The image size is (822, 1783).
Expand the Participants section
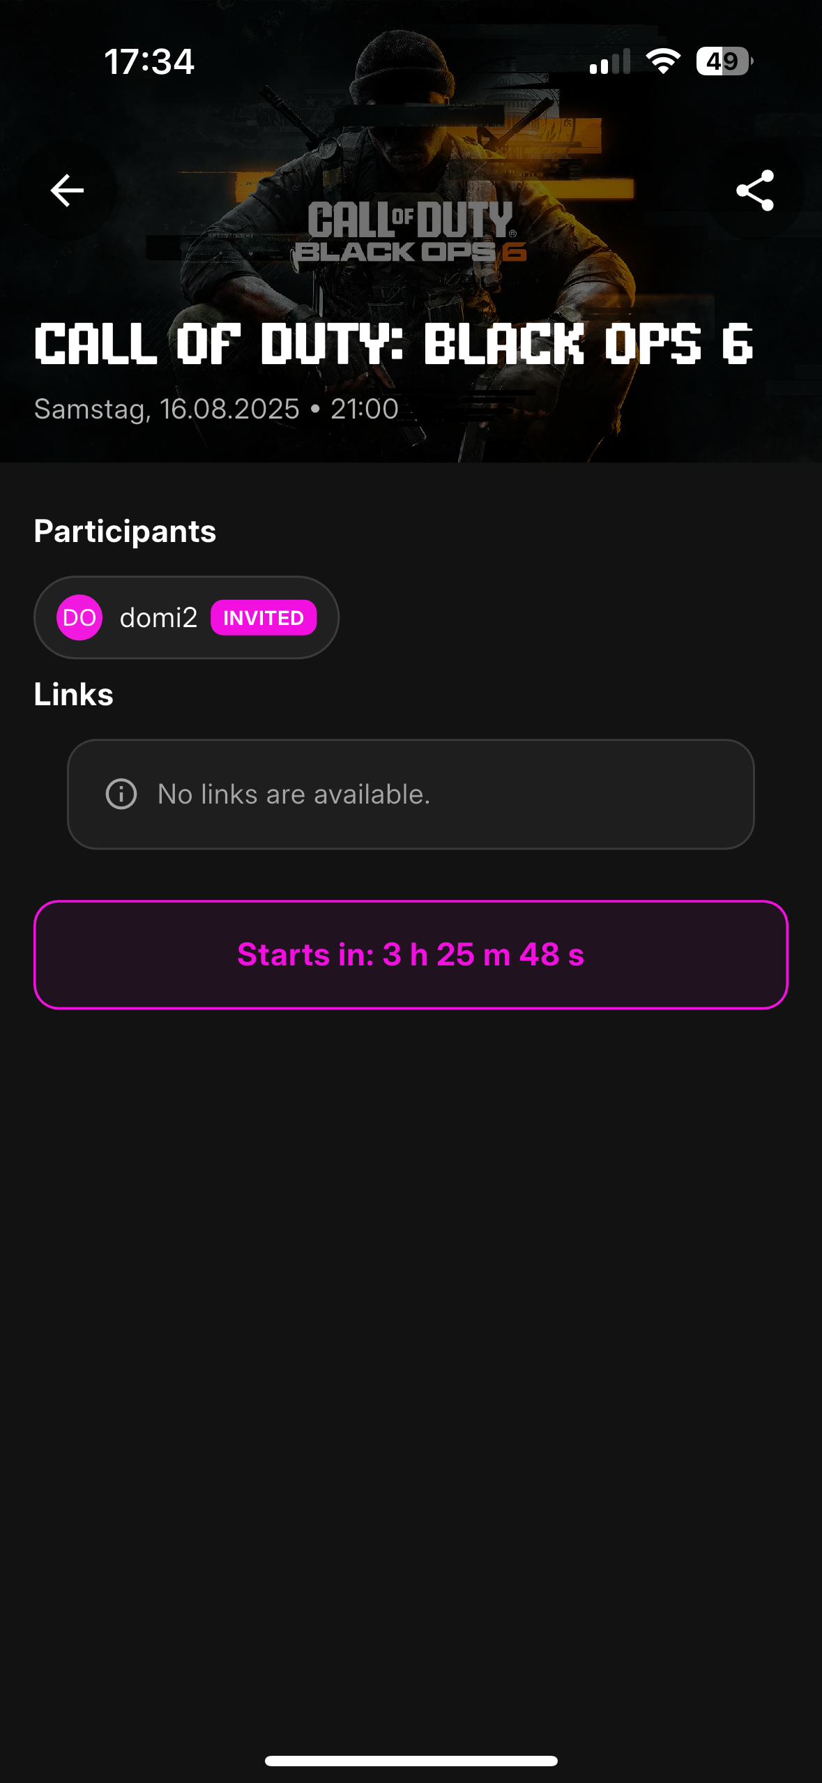click(125, 531)
